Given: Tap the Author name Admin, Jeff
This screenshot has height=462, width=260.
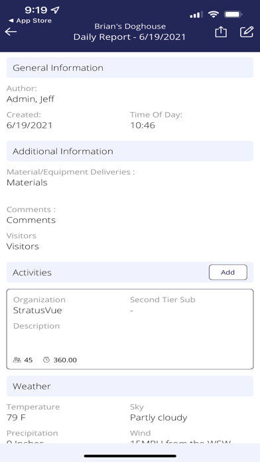Looking at the screenshot, I should point(31,99).
